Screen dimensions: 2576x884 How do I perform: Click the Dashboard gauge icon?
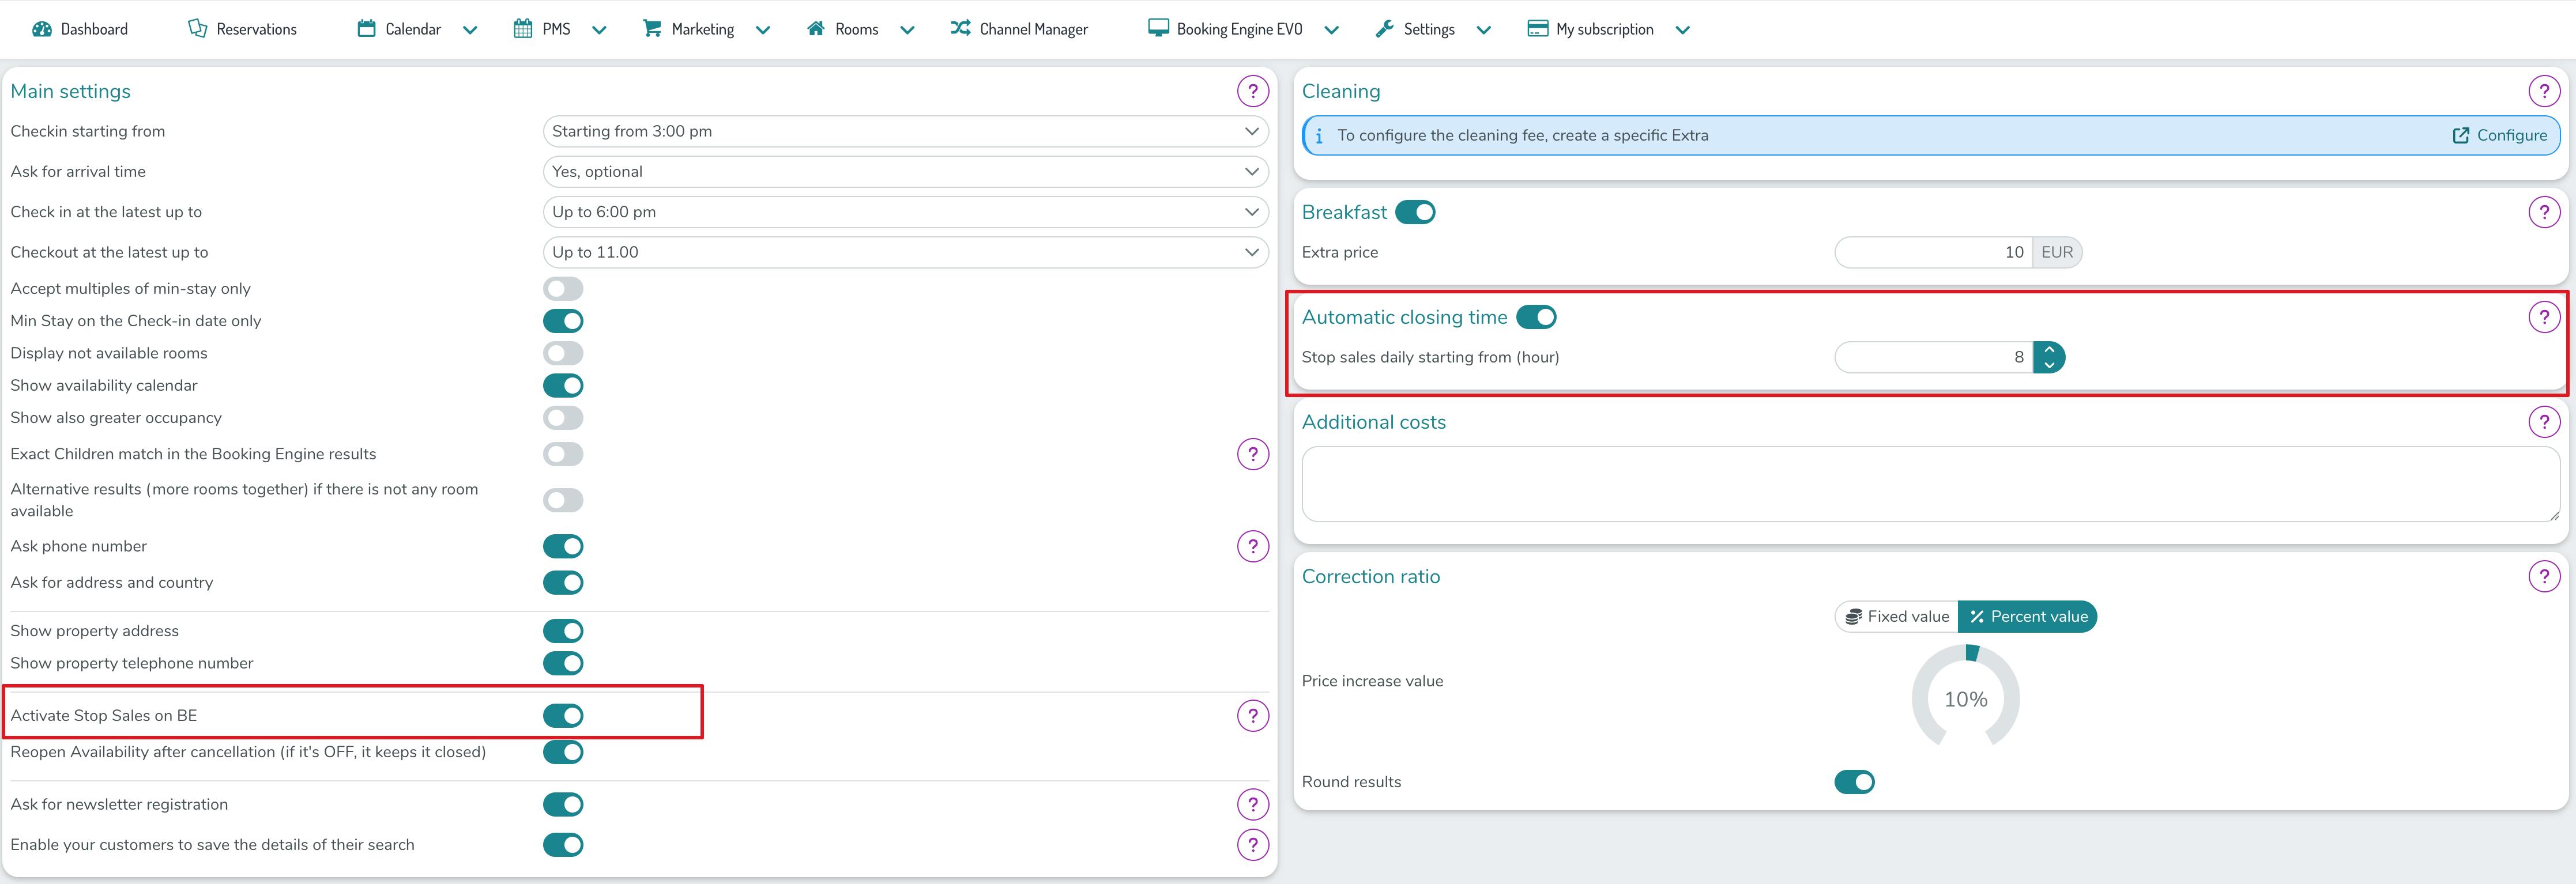tap(41, 29)
